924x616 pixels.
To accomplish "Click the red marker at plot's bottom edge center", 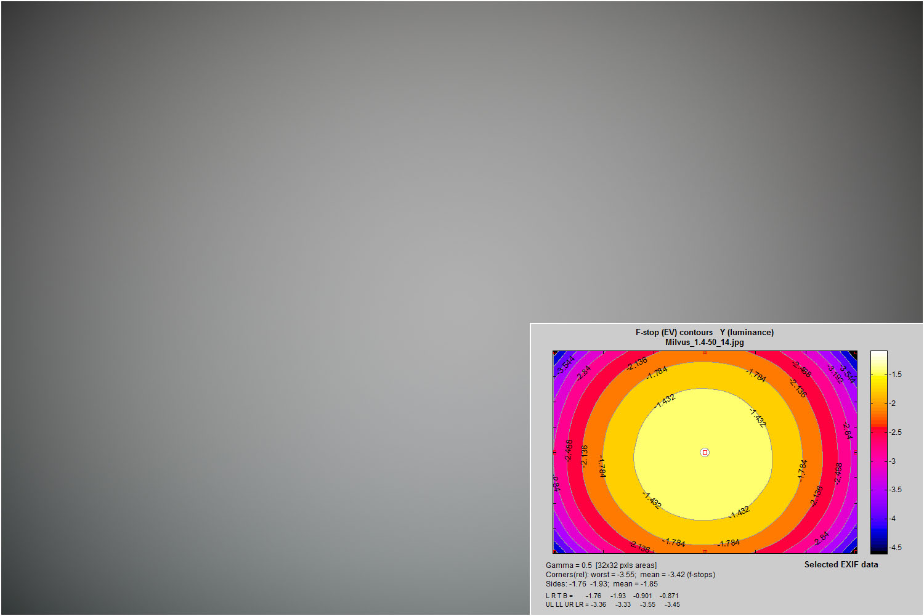I will coord(705,552).
